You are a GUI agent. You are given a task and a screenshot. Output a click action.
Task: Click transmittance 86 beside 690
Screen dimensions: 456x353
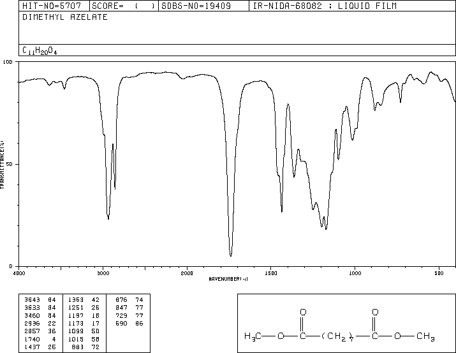click(x=139, y=323)
